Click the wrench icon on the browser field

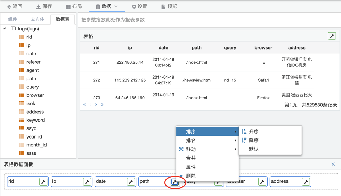(x=262, y=182)
